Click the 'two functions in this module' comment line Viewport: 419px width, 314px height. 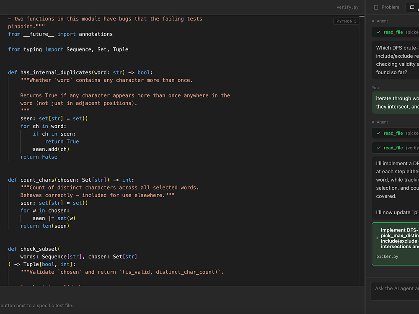tap(105, 19)
